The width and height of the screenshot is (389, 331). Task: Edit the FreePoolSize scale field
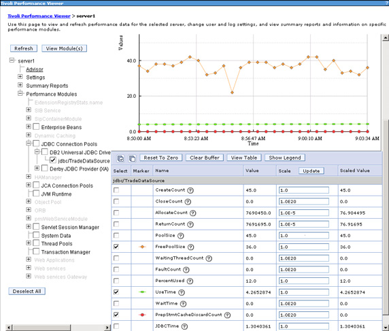point(304,247)
